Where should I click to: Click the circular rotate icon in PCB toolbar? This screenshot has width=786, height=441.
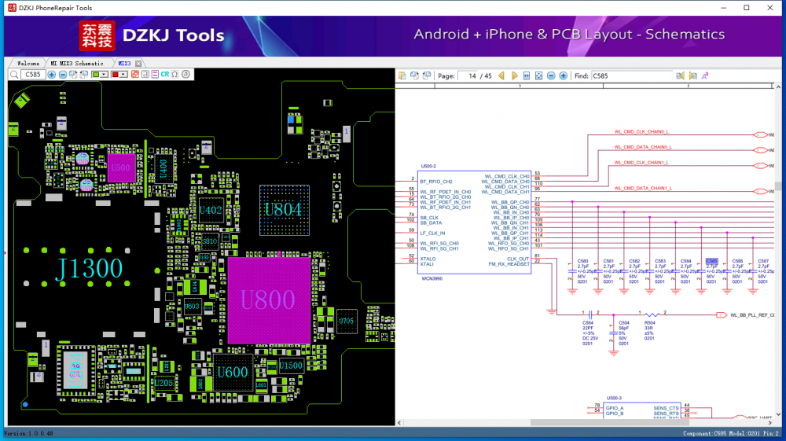click(185, 75)
